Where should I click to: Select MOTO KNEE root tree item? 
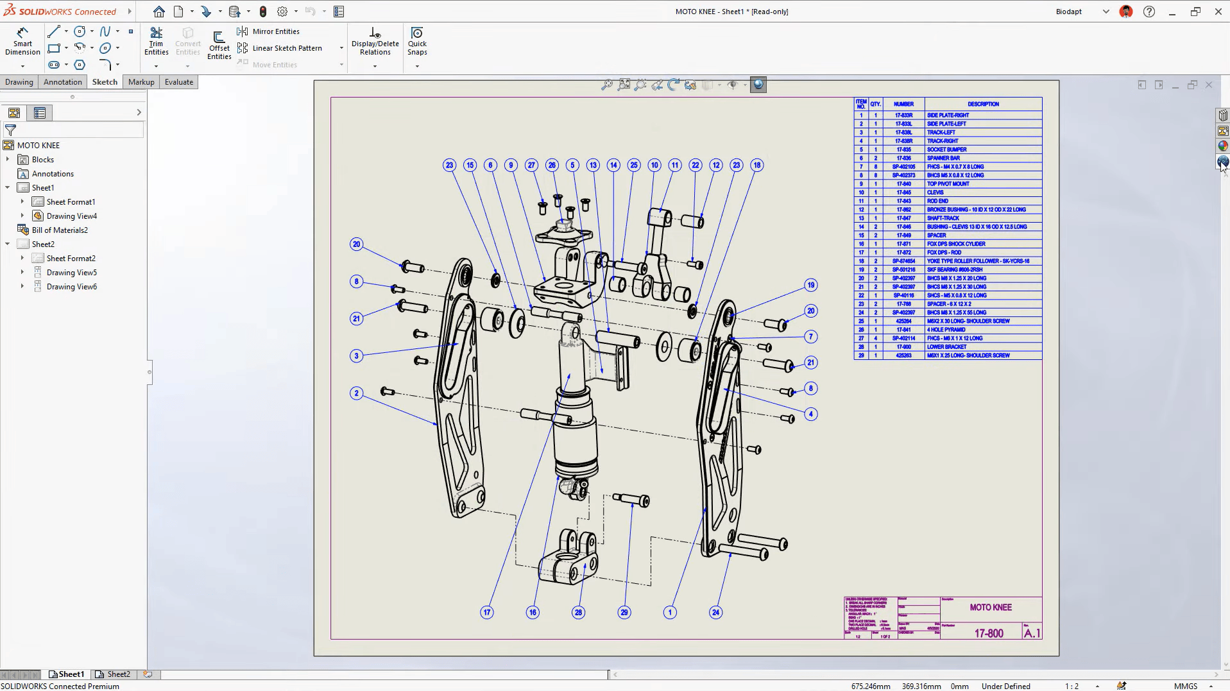(x=31, y=146)
